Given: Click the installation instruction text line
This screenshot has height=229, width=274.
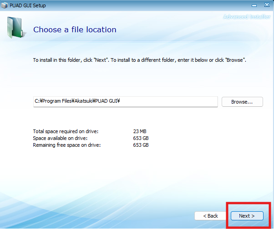Looking at the screenshot, I should click(x=139, y=60).
